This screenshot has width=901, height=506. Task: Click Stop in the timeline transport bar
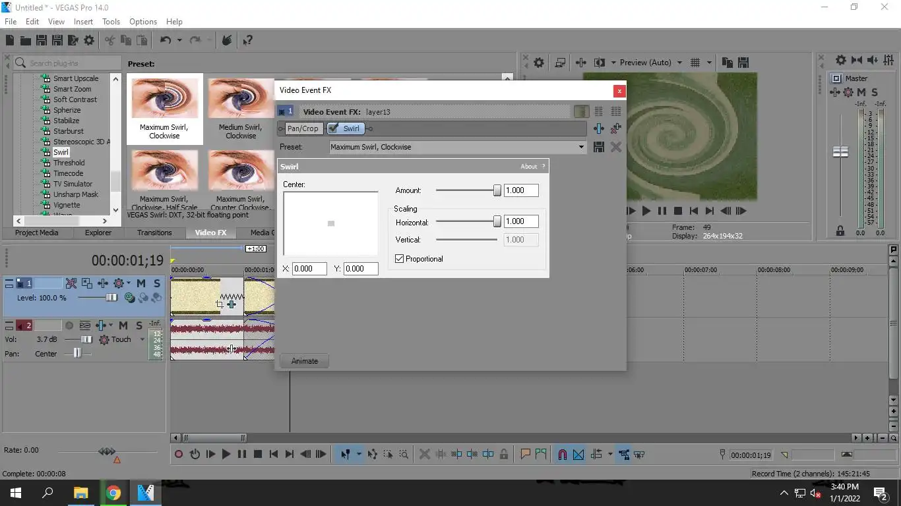pyautogui.click(x=258, y=454)
